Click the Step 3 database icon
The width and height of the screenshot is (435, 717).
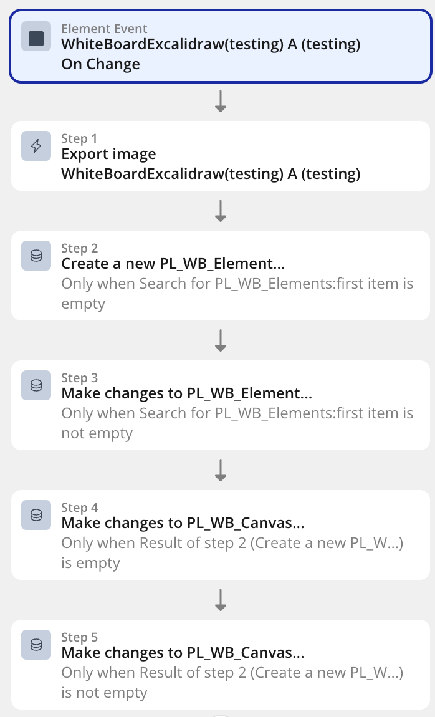pyautogui.click(x=36, y=385)
